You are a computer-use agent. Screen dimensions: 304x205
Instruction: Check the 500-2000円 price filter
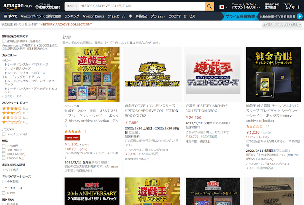click(4, 150)
